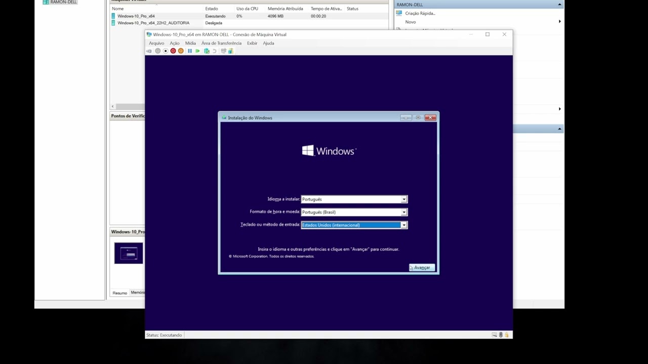Click the Desligada state cell
Image resolution: width=648 pixels, height=364 pixels.
click(214, 23)
